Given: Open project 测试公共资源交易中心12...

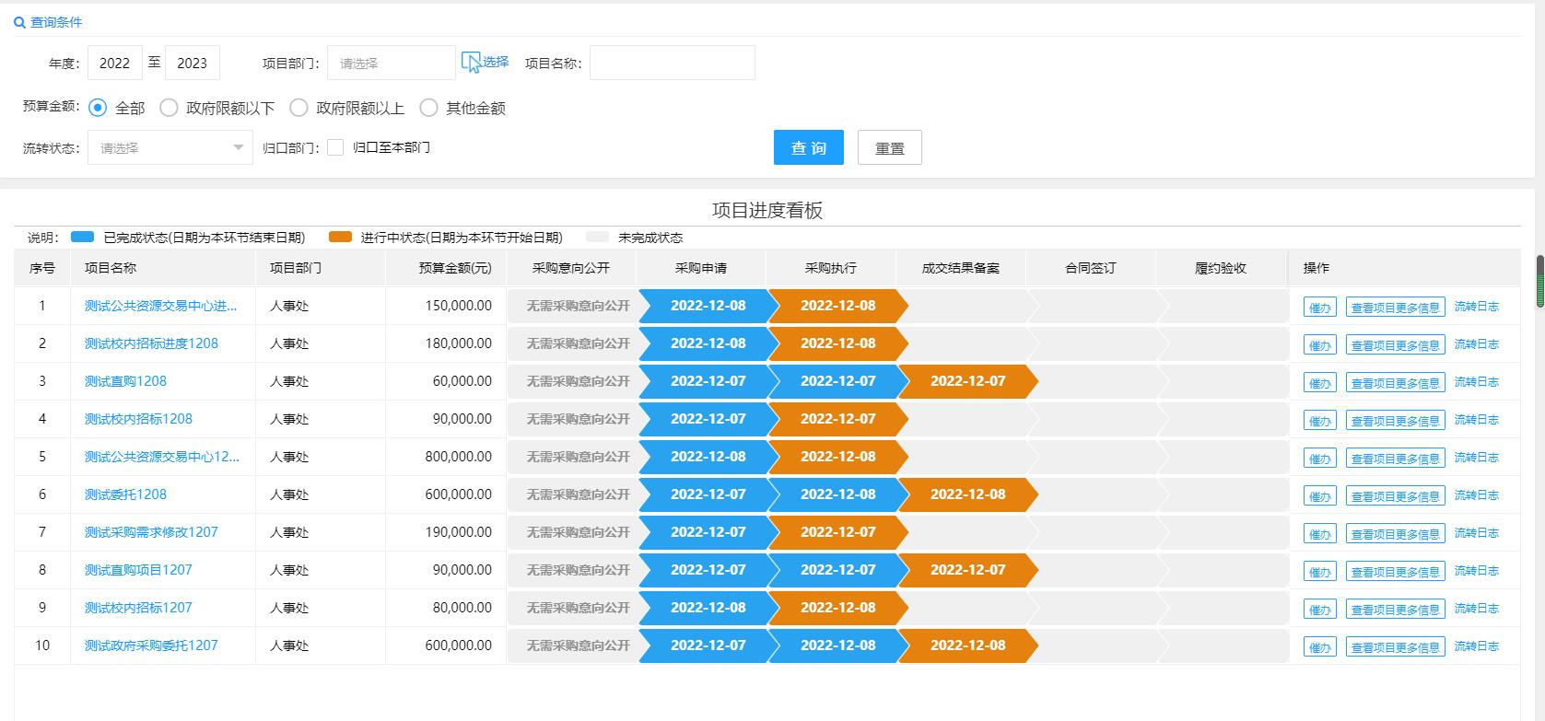Looking at the screenshot, I should click(x=162, y=457).
